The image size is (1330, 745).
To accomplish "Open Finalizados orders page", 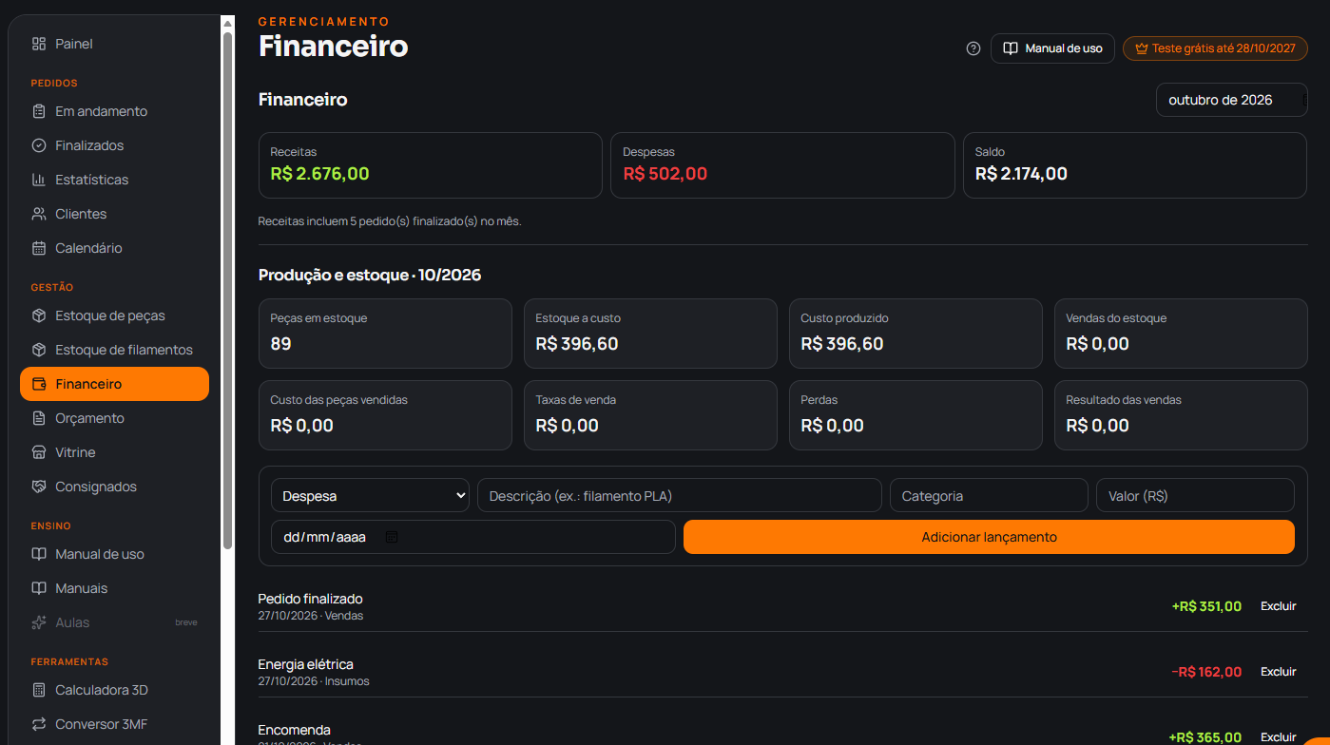I will (114, 145).
